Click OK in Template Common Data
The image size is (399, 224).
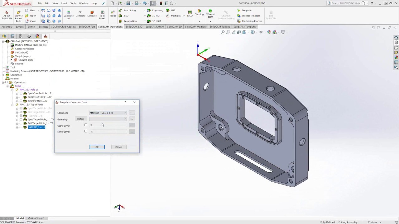pos(97,147)
